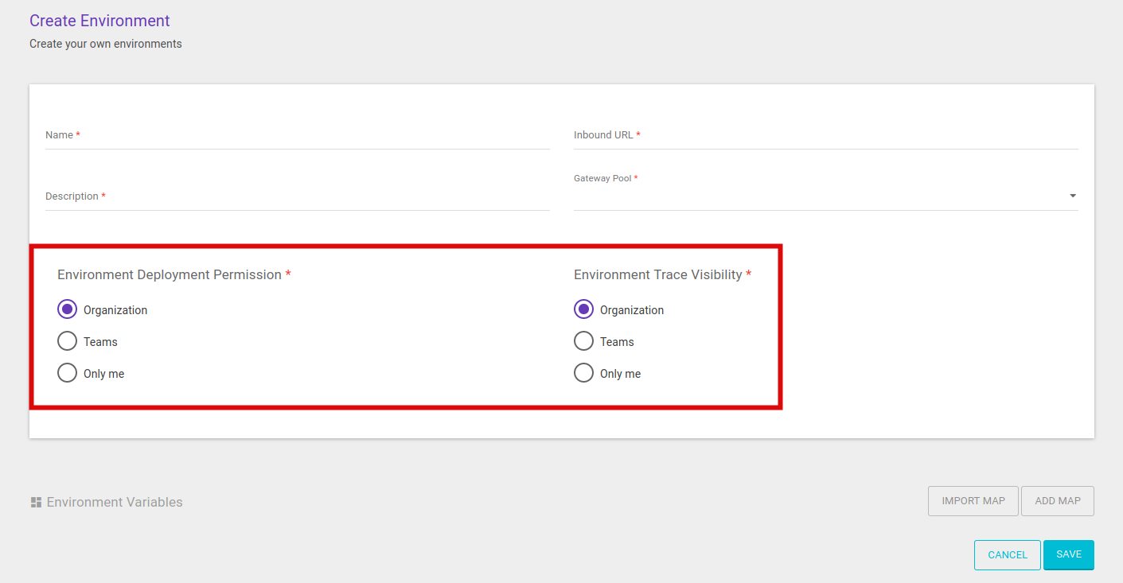
Task: Select Organization under Environment Trace Visibility
Action: click(583, 309)
